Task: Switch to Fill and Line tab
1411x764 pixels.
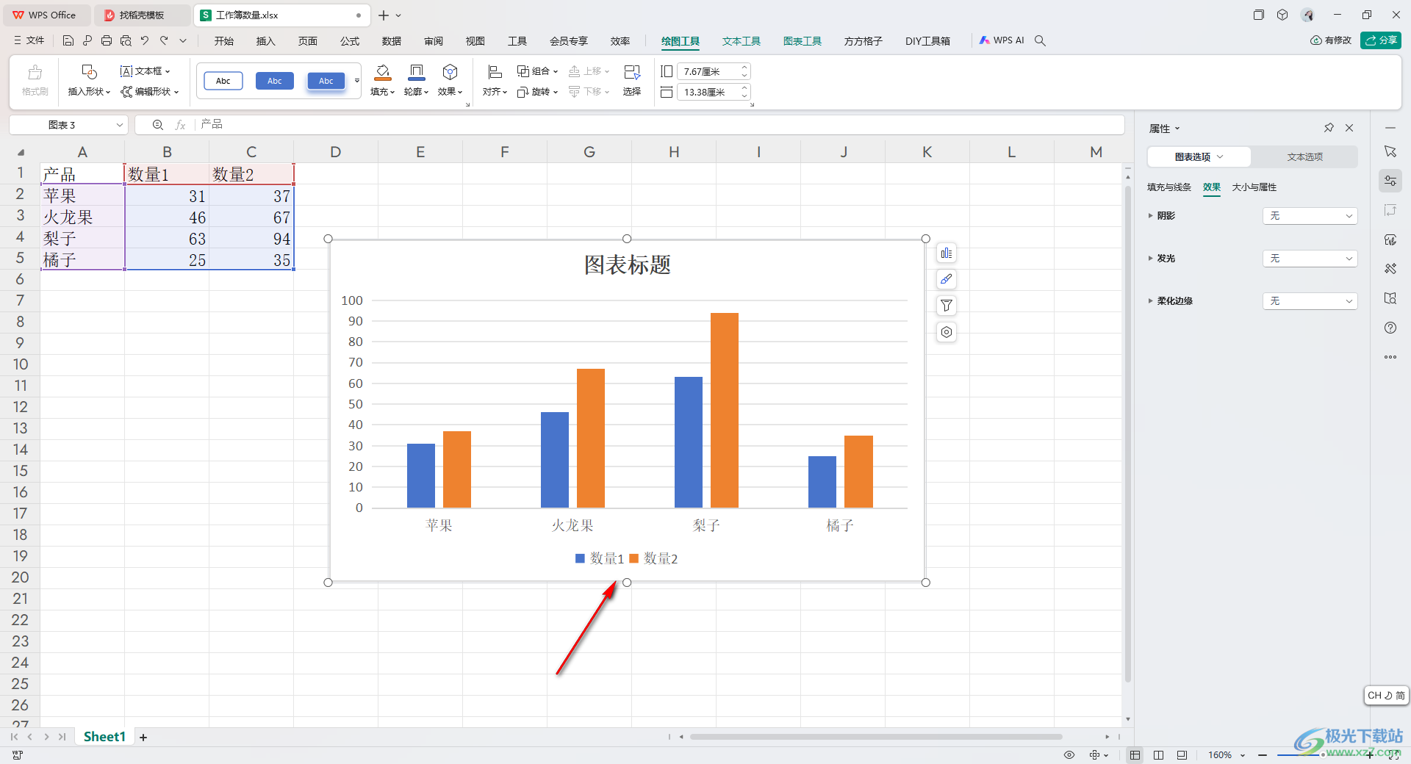Action: click(x=1168, y=187)
